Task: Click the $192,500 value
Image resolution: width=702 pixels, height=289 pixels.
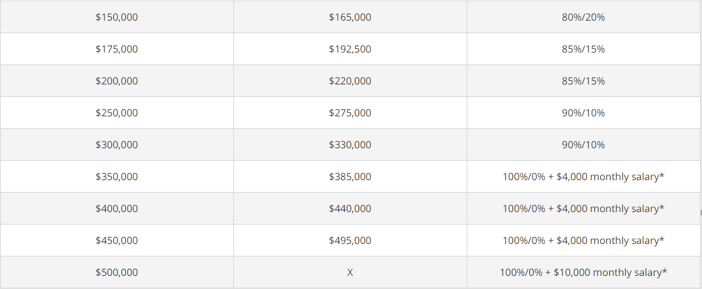Action: click(350, 49)
